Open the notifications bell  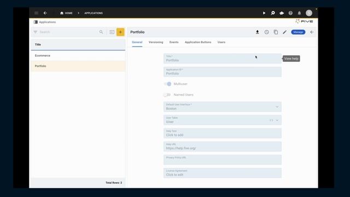299,13
